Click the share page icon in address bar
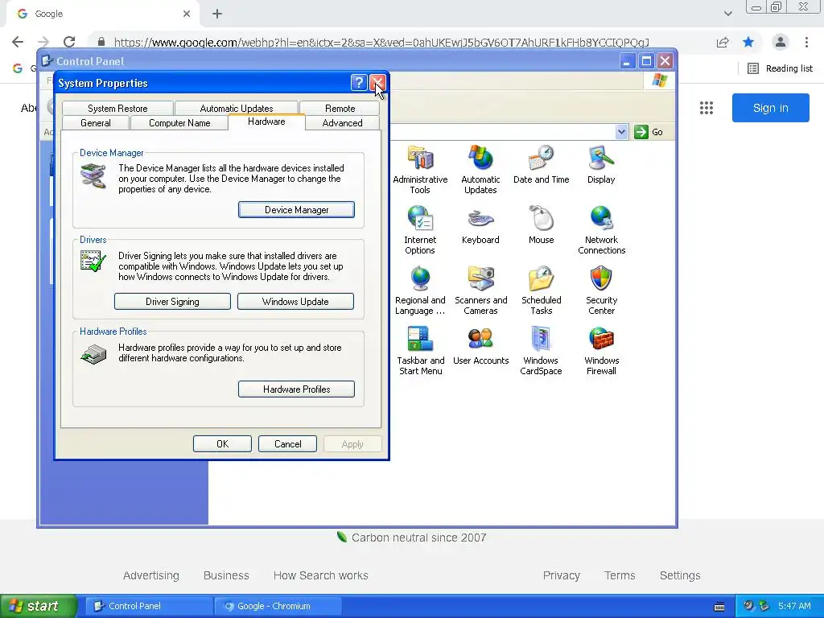 (x=723, y=42)
